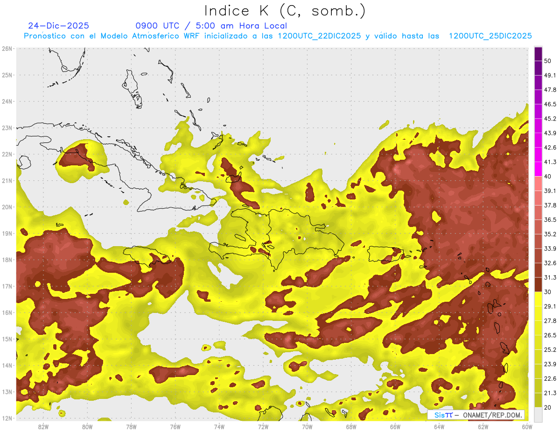The width and height of the screenshot is (560, 433).
Task: Click the title "Indice K (C, somb.)"
Action: [285, 11]
